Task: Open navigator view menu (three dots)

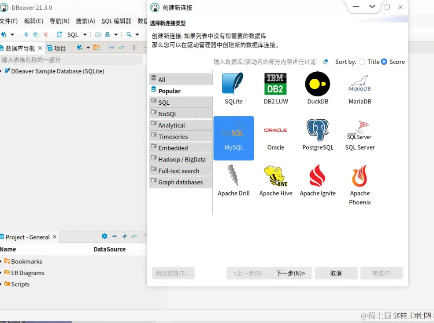Action: [x=134, y=48]
